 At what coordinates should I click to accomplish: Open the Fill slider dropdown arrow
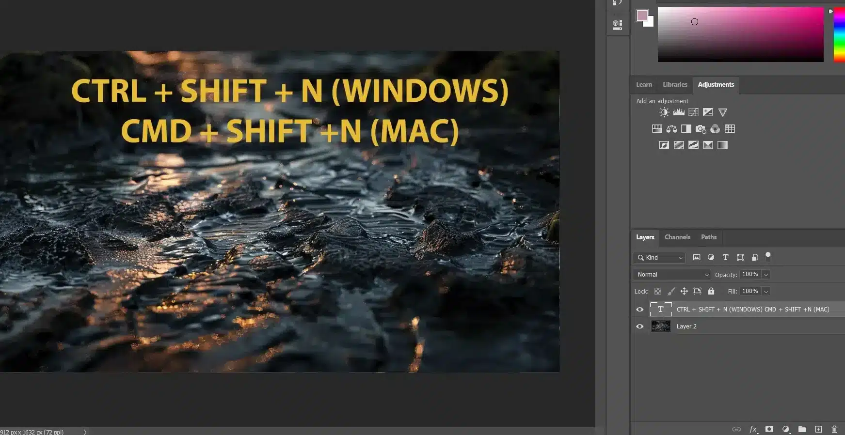pyautogui.click(x=766, y=291)
